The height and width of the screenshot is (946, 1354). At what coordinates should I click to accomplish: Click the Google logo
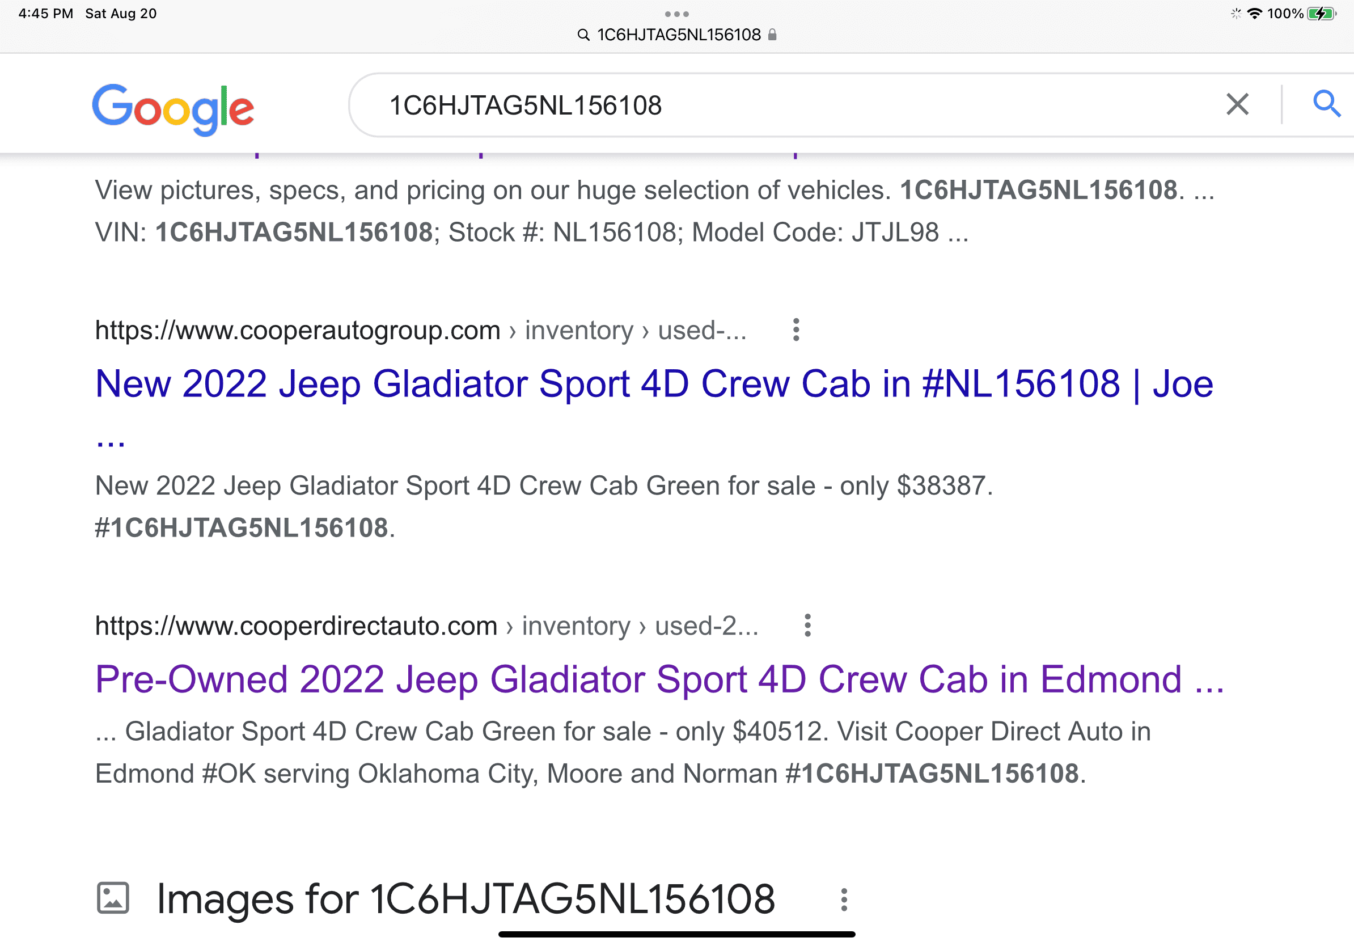coord(173,109)
